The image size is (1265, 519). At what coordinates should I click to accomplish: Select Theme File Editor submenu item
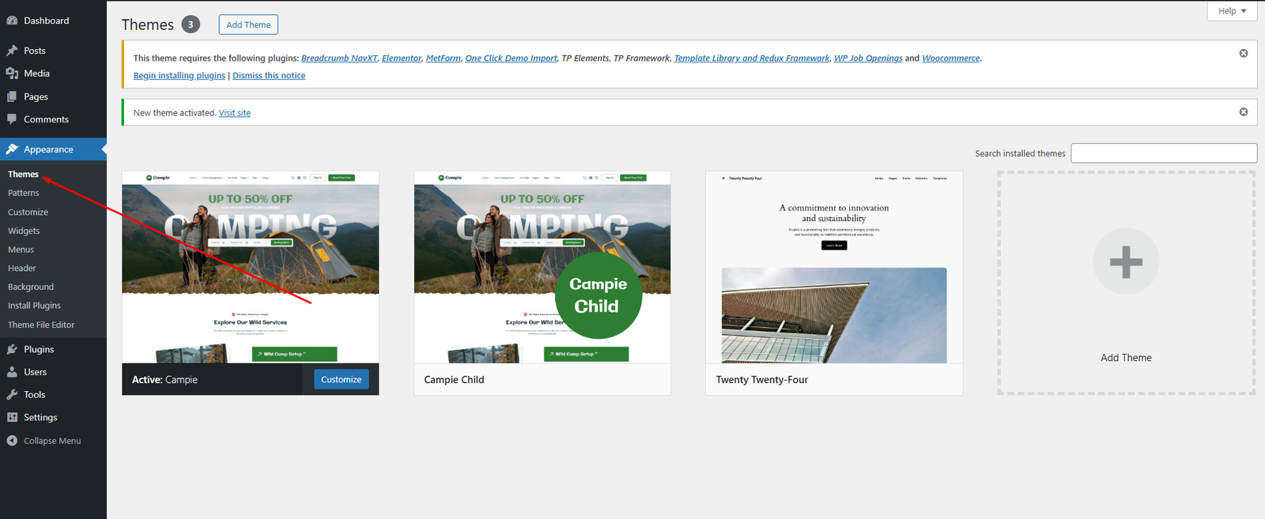click(x=41, y=325)
